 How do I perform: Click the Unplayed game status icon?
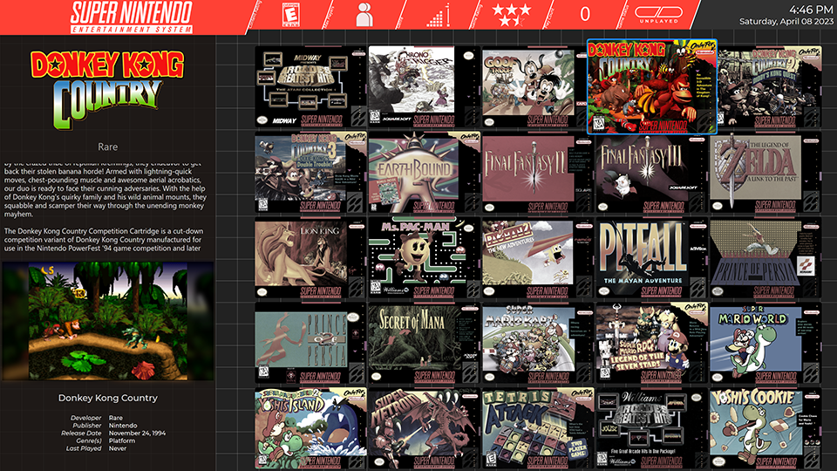(659, 15)
